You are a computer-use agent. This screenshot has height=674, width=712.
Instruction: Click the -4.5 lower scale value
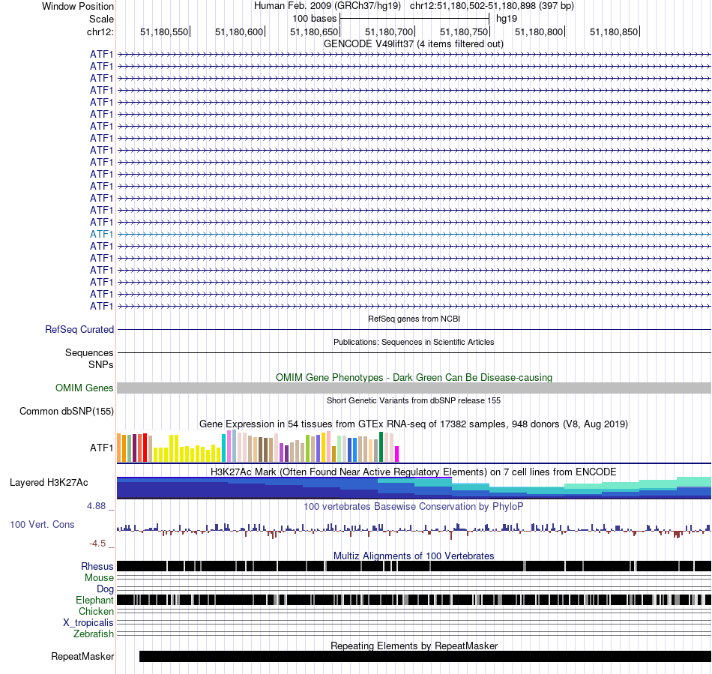click(97, 544)
